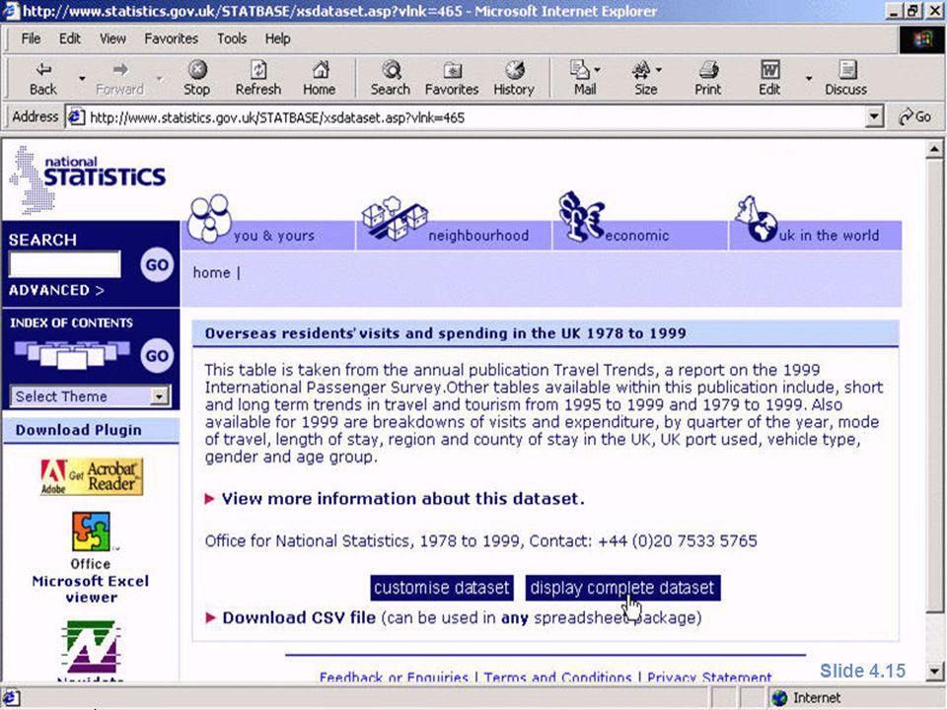Open the Terms and Conditions link
The width and height of the screenshot is (947, 710).
(x=557, y=677)
